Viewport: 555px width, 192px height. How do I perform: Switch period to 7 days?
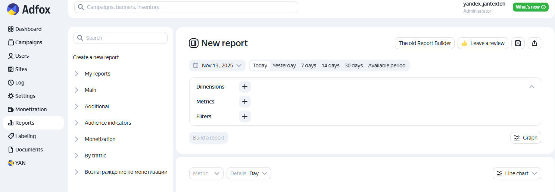pos(308,65)
